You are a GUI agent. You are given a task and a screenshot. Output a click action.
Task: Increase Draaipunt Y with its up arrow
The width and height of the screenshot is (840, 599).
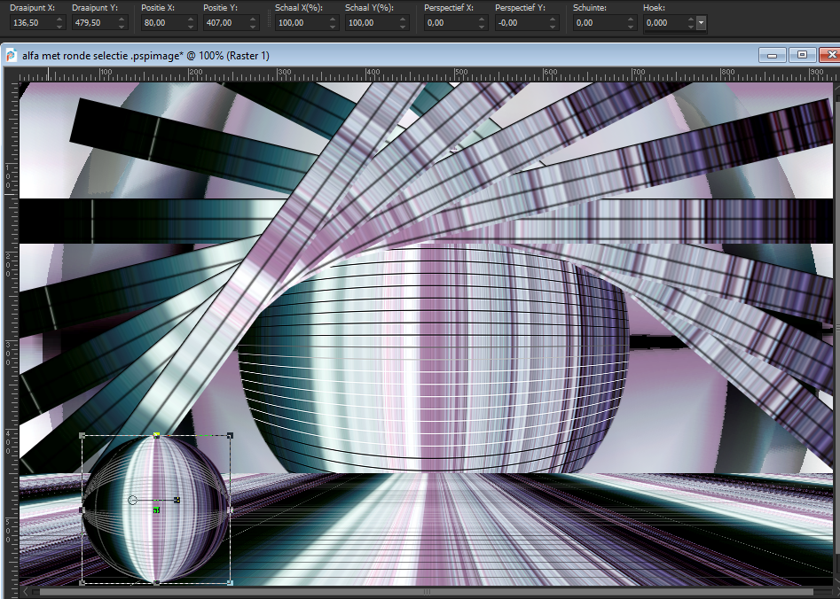point(122,19)
